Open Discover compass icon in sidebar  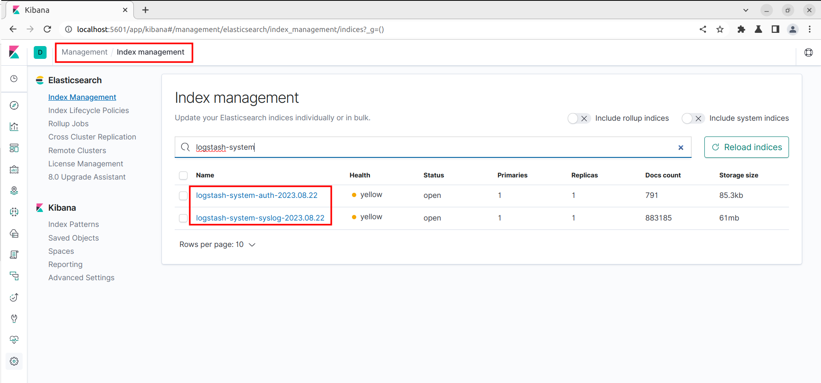point(14,105)
